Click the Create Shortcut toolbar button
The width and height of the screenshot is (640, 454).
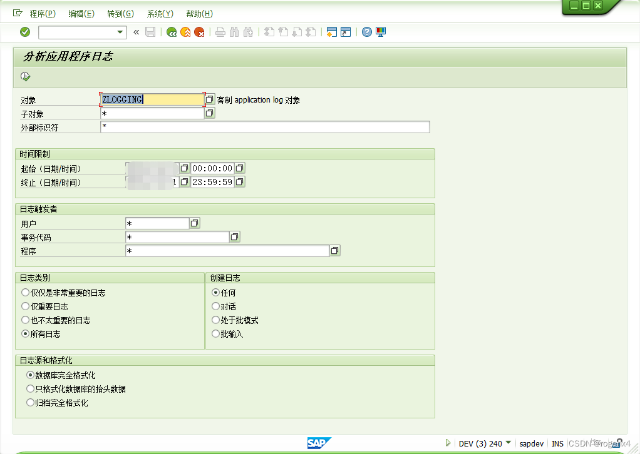click(x=345, y=31)
